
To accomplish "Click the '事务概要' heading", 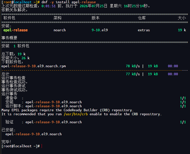I will click(9, 38).
